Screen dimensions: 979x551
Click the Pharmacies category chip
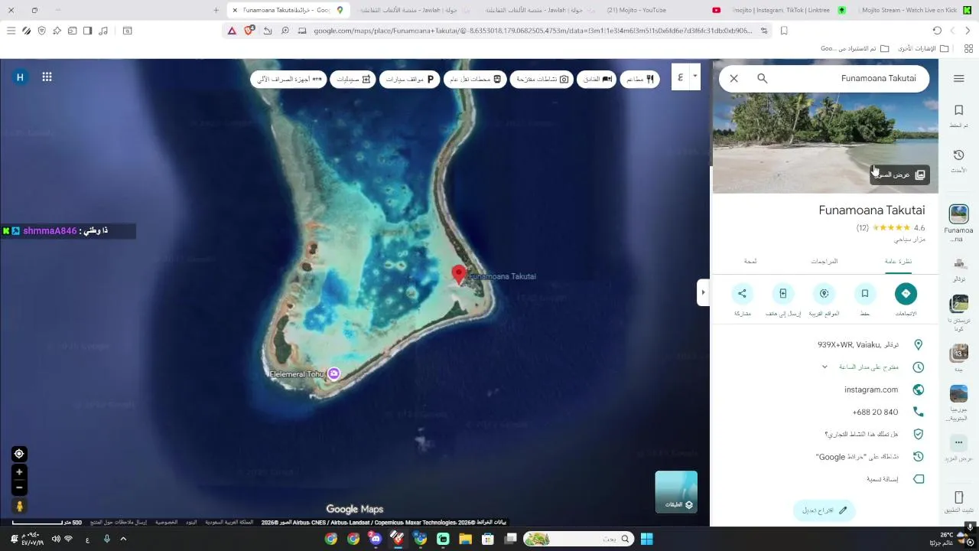click(353, 79)
